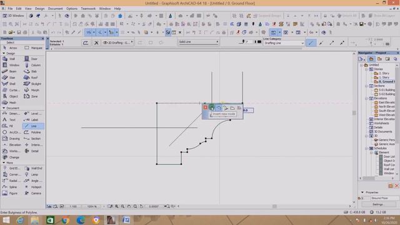Image resolution: width=400 pixels, height=225 pixels.
Task: Click the Insert new node pet palette icon
Action: (x=212, y=107)
